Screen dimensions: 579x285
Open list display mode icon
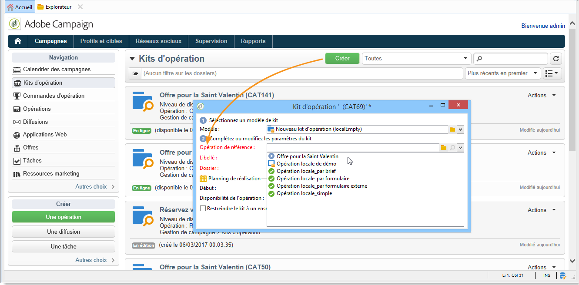pos(552,73)
